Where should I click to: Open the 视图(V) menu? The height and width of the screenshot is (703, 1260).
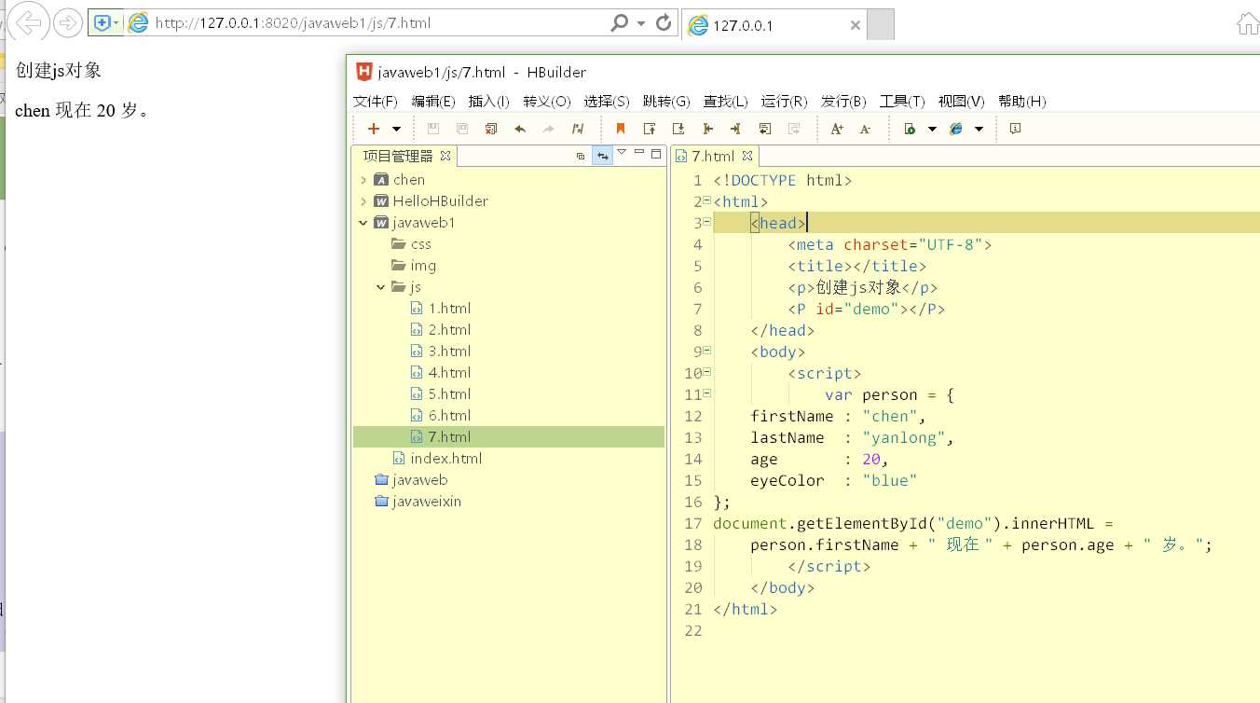[x=962, y=101]
